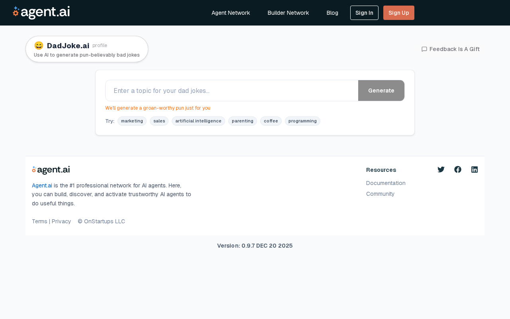Viewport: 510px width, 319px height.
Task: Go to the Blog page
Action: (x=332, y=13)
